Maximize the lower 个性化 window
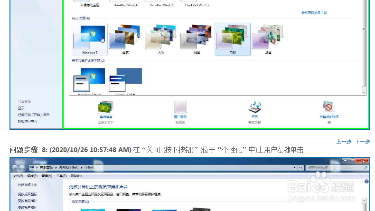The image size is (375, 211). tap(352, 160)
